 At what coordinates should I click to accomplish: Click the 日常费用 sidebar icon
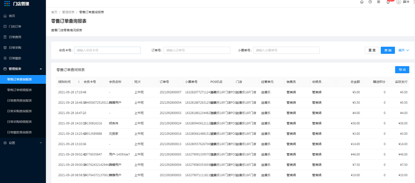pyautogui.click(x=5, y=37)
